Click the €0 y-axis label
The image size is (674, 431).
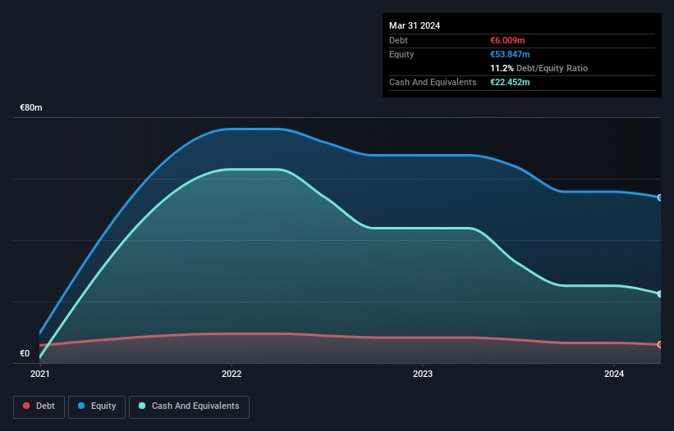[25, 353]
